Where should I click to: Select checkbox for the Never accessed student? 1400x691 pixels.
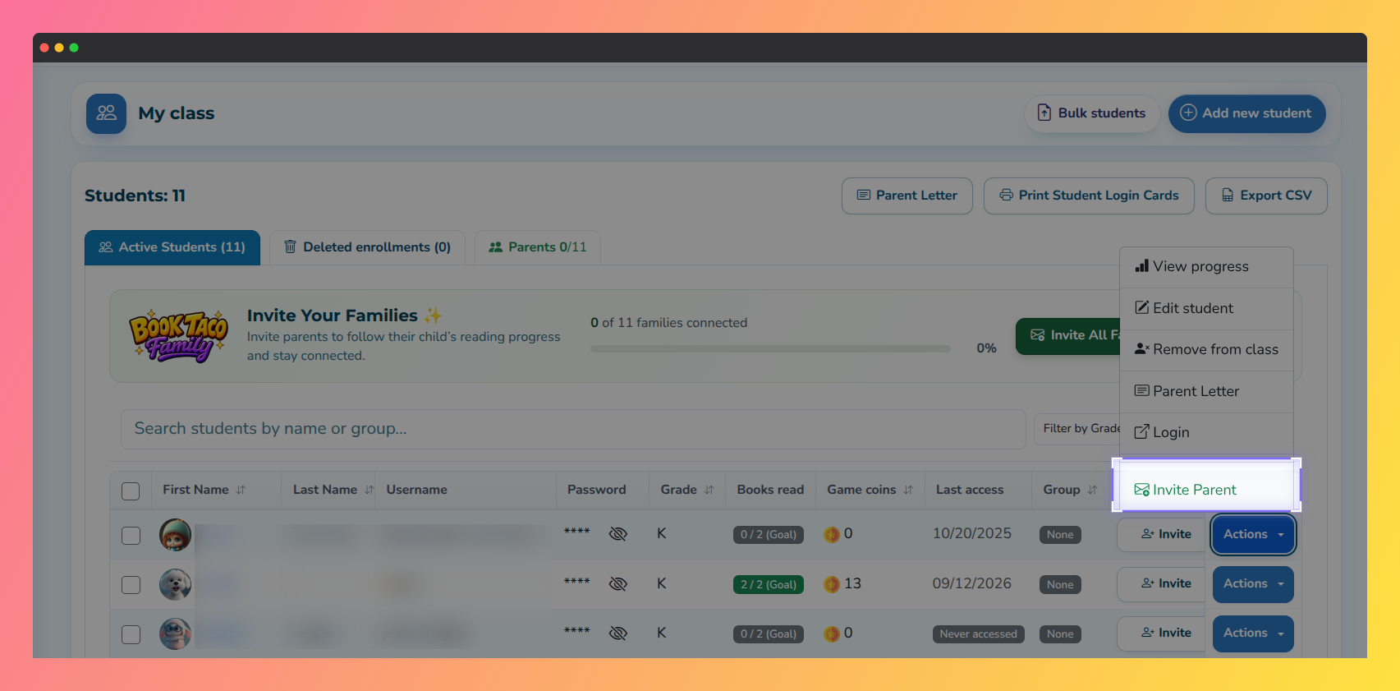pos(131,634)
